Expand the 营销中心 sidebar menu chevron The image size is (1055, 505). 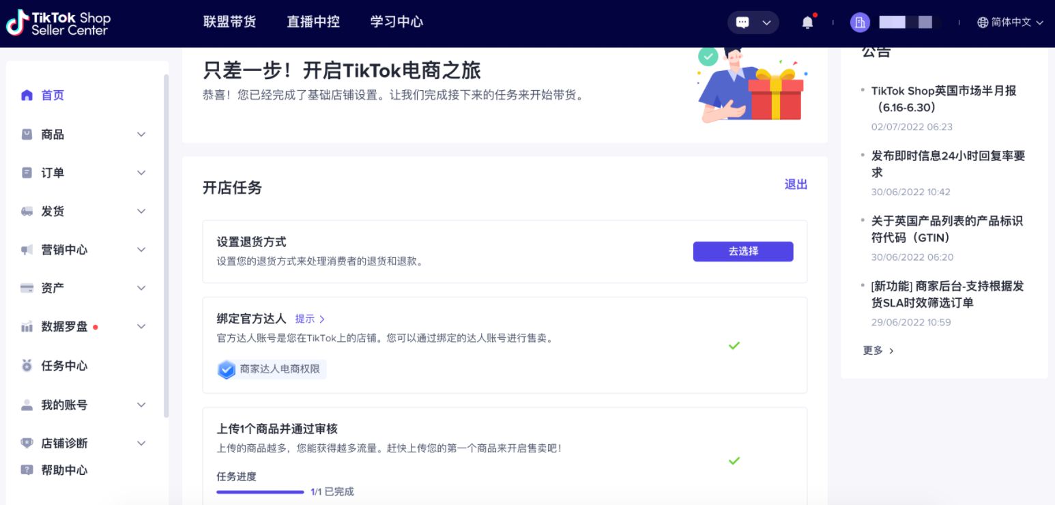[x=141, y=250]
